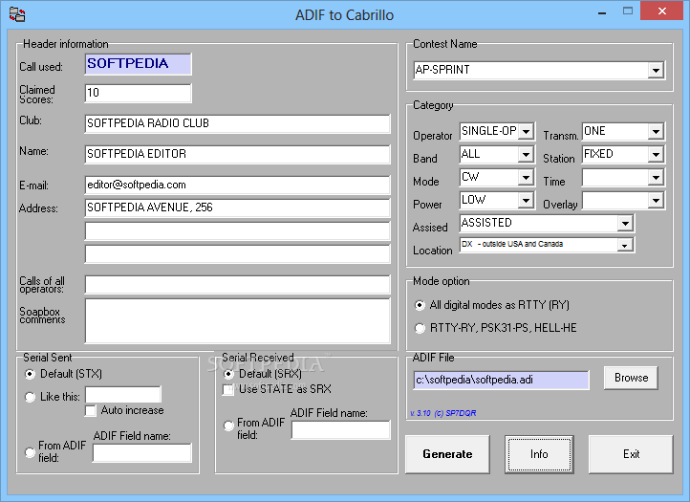The height and width of the screenshot is (502, 690).
Task: Expand the Power LOW dropdown
Action: tap(526, 201)
